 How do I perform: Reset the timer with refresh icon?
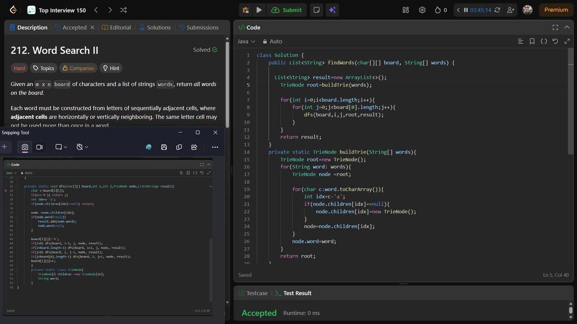497,10
